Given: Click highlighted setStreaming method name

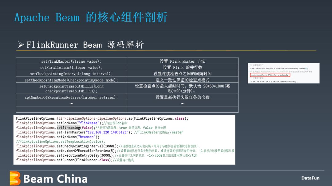Looking at the screenshot, I should pyautogui.click(x=68, y=128).
